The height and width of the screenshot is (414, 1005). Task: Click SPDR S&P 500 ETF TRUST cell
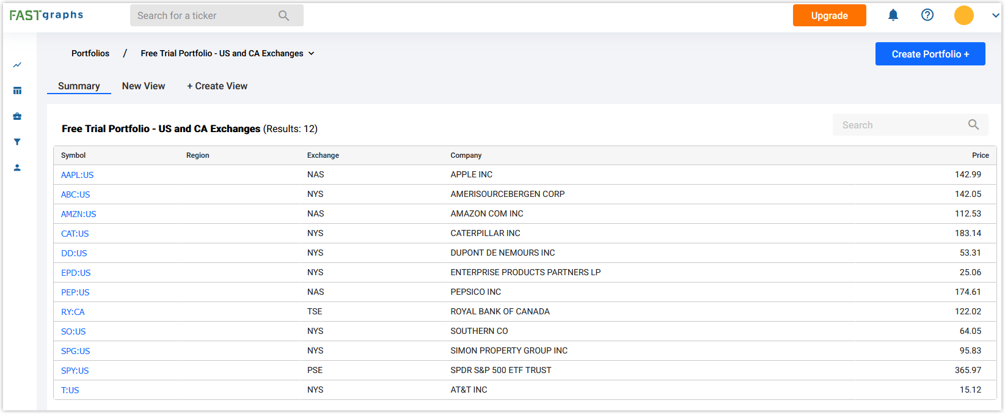[501, 370]
